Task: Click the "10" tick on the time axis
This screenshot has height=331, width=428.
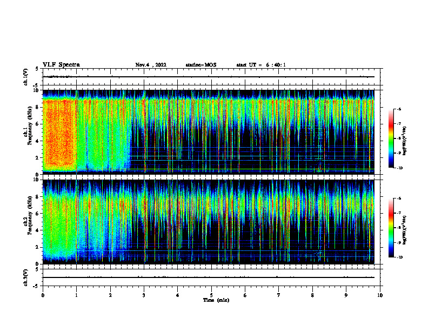Action: (380, 295)
